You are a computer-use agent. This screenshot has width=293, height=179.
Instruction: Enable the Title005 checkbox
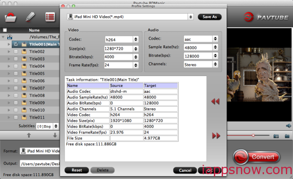[16, 74]
